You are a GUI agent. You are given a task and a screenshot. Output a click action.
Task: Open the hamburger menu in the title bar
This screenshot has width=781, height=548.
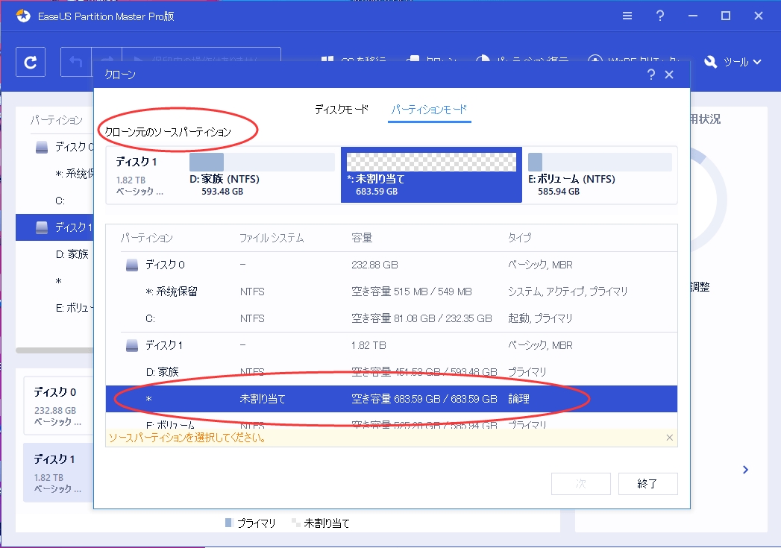tap(627, 16)
